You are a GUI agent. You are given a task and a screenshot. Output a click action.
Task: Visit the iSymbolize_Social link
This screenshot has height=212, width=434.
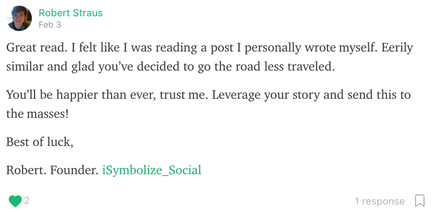click(x=152, y=170)
